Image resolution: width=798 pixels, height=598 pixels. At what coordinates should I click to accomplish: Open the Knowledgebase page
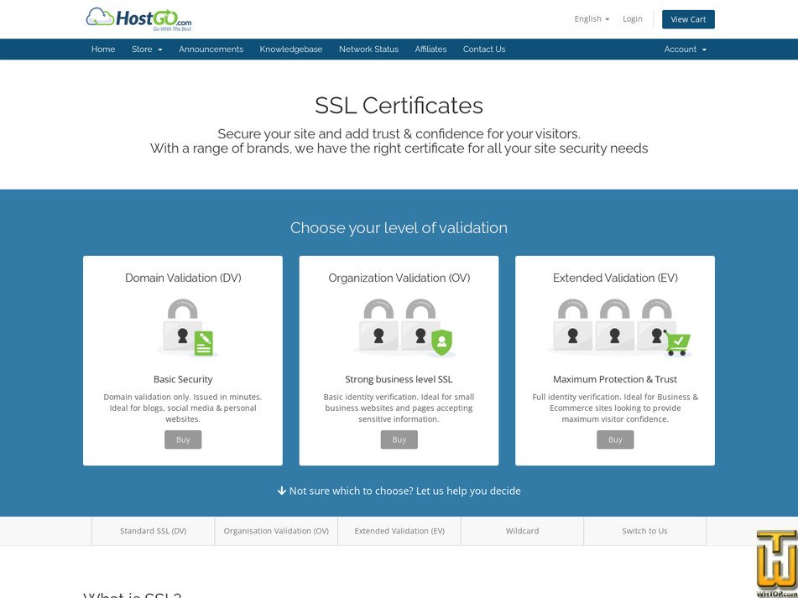tap(290, 49)
